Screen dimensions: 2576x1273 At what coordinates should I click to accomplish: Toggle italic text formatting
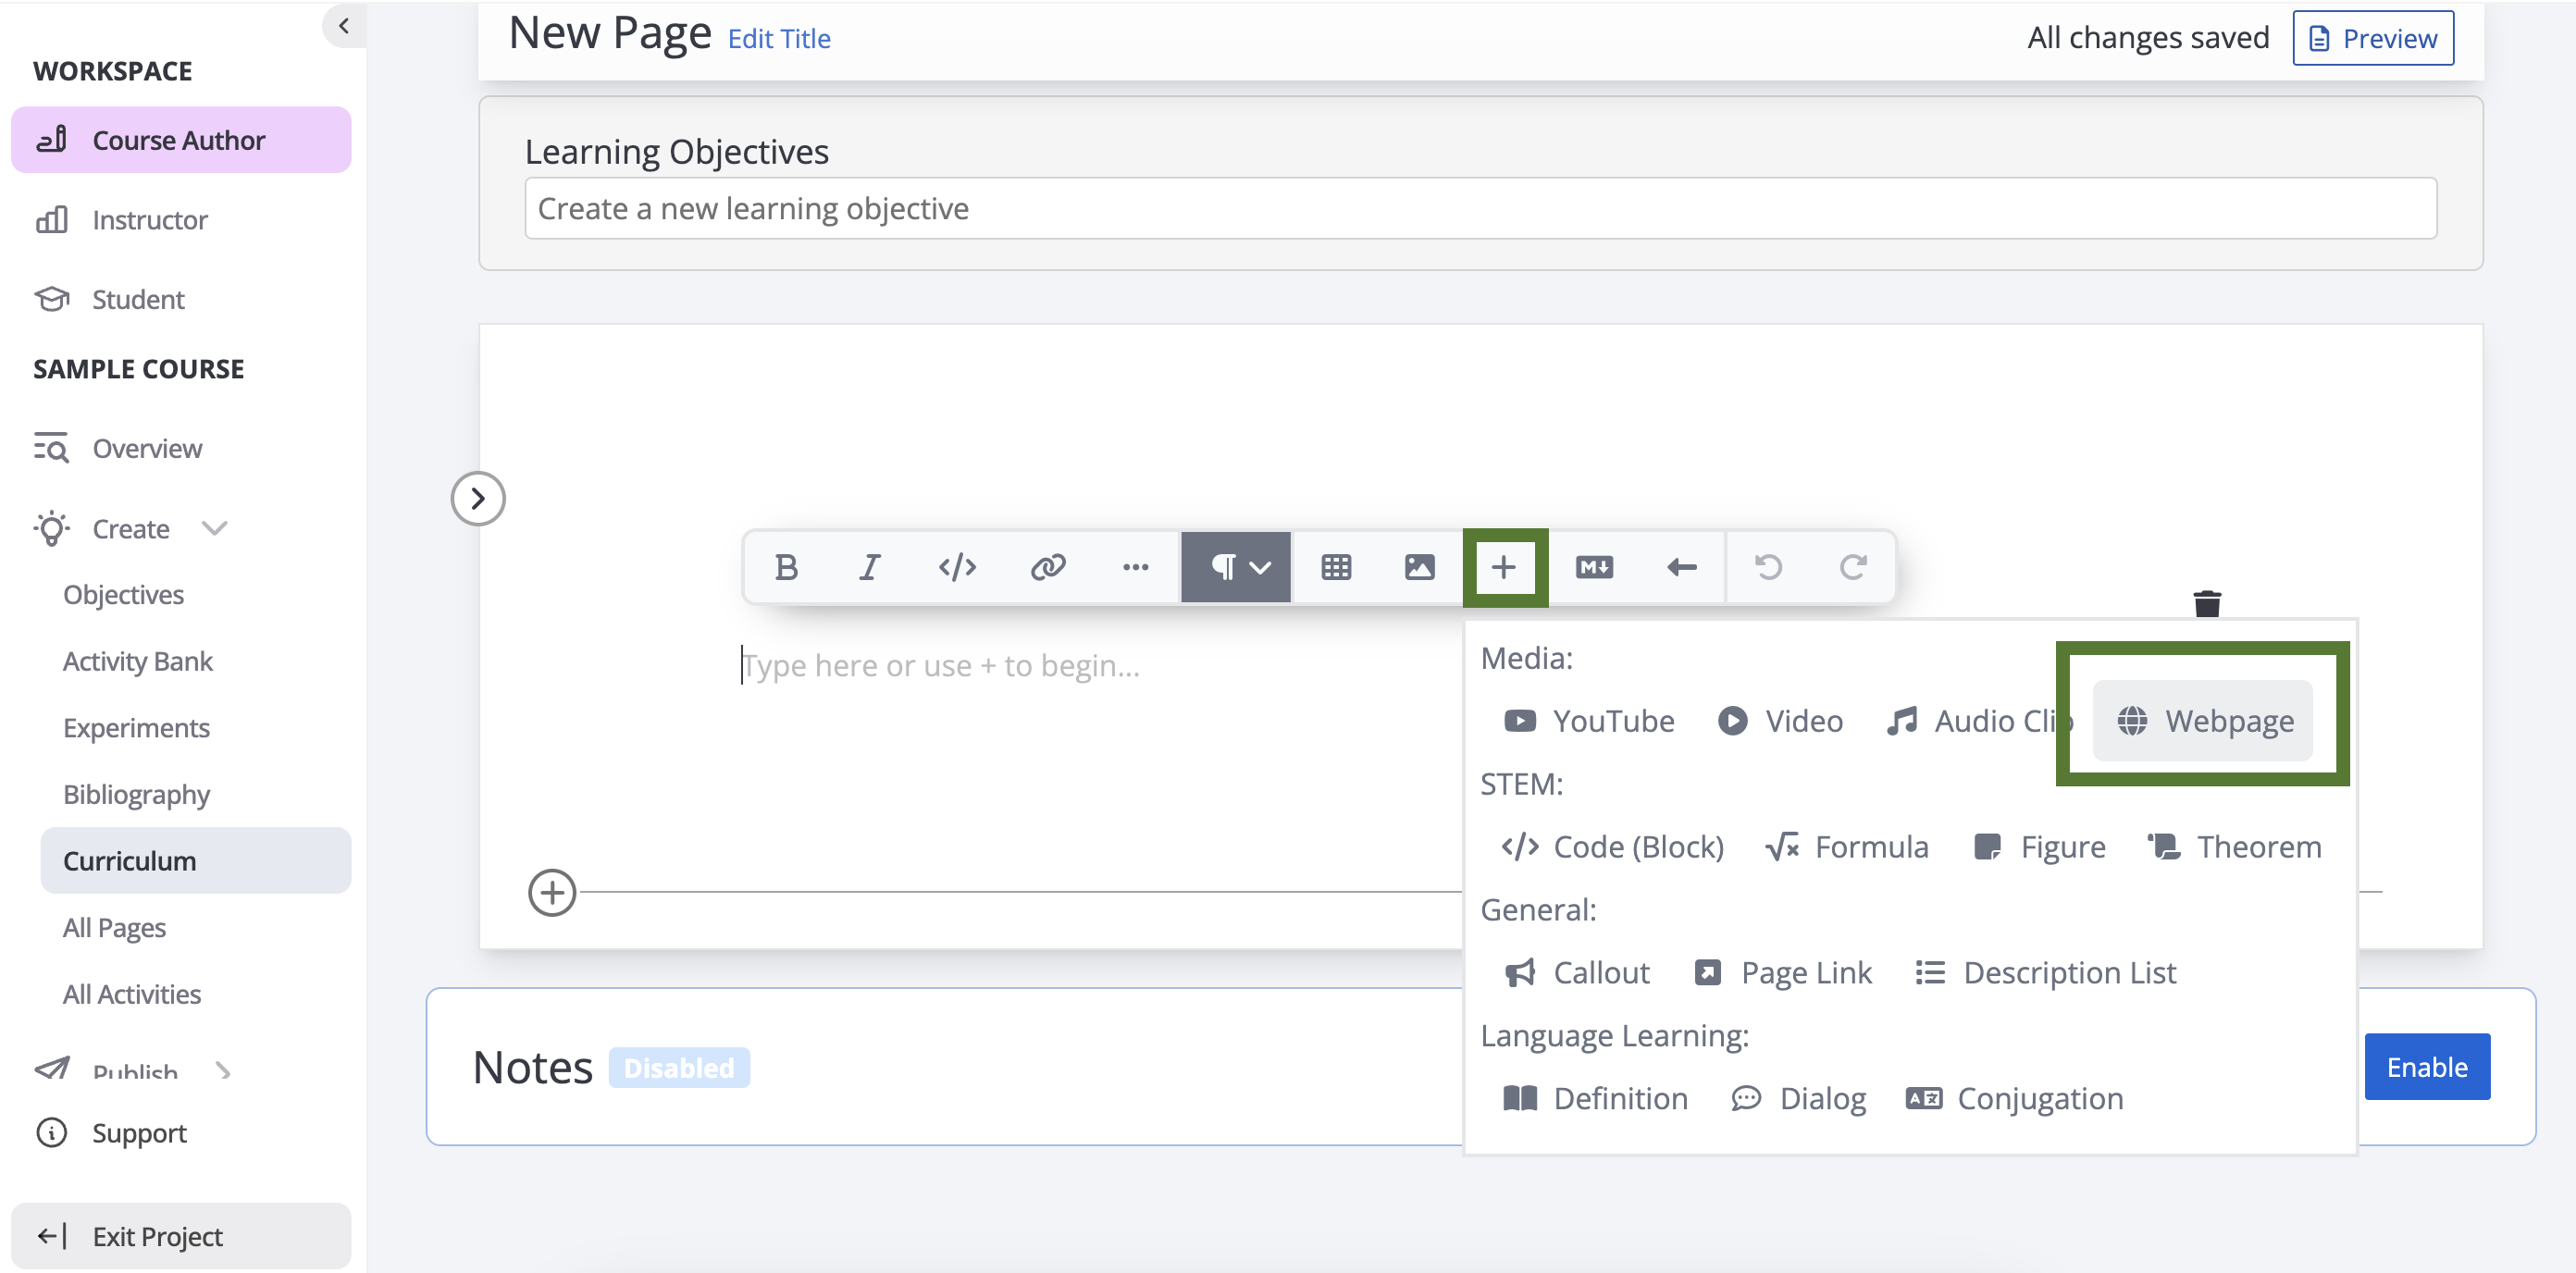[x=870, y=567]
